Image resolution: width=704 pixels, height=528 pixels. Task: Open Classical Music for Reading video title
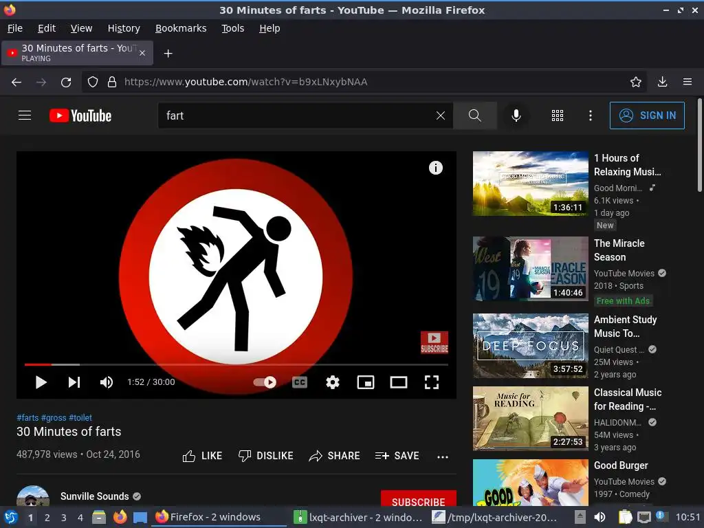coord(628,399)
